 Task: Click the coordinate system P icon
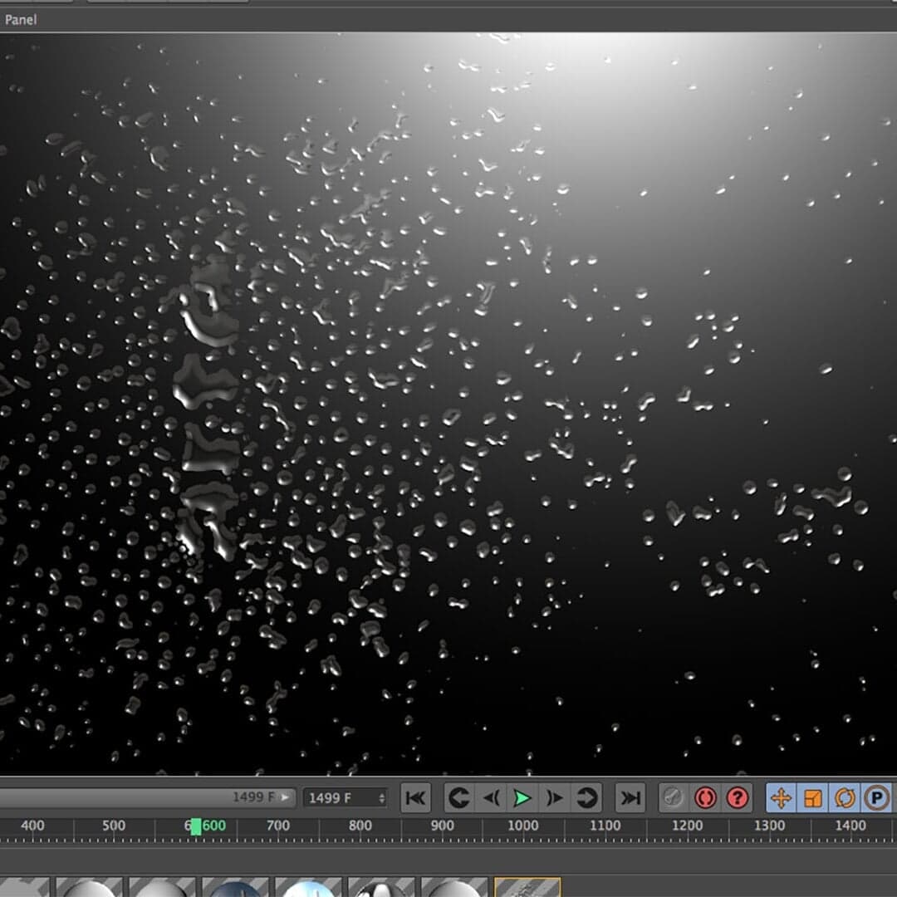pos(877,798)
